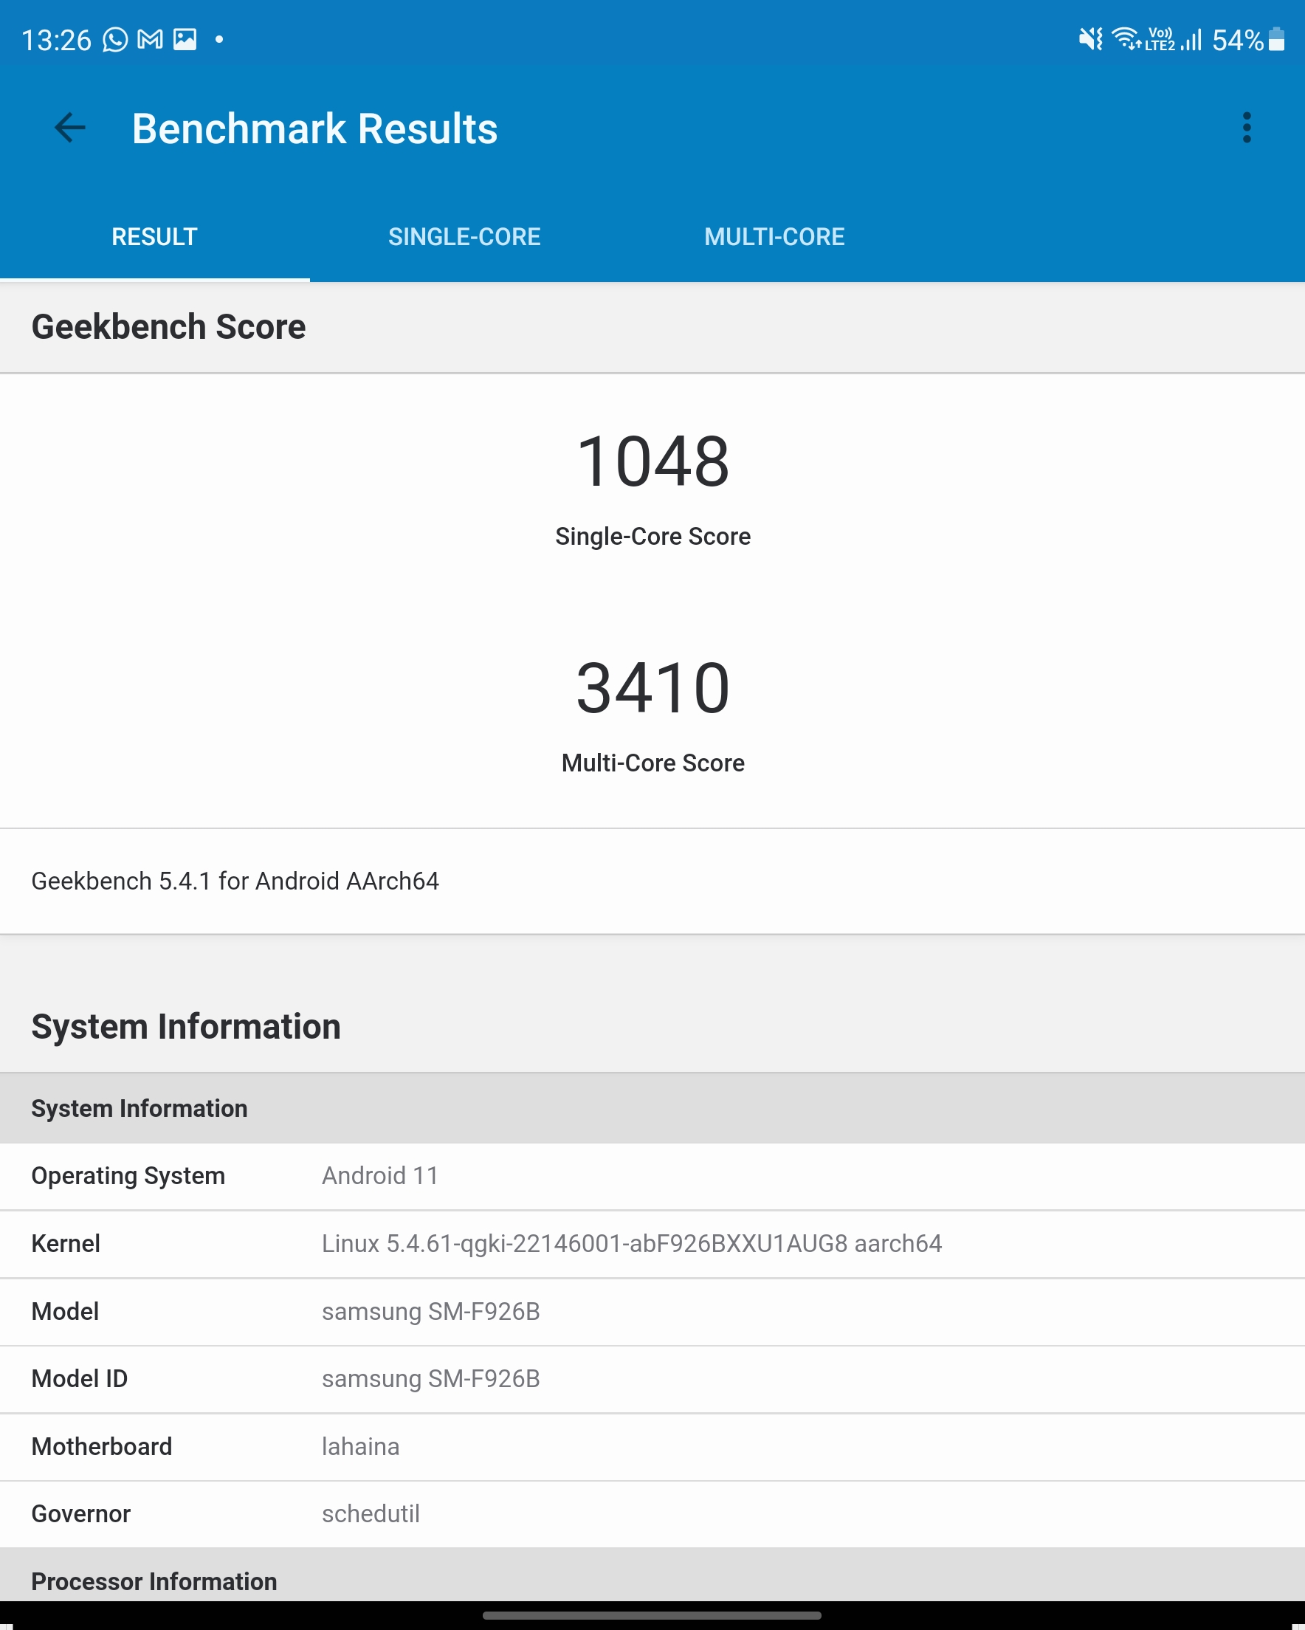
Task: Tap the Linux 5.4.61 kernel value
Action: coord(632,1244)
